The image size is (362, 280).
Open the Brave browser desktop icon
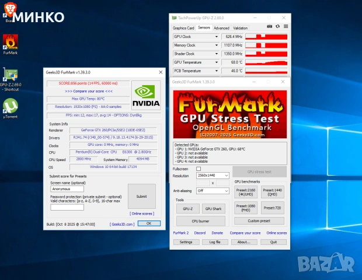10,10
